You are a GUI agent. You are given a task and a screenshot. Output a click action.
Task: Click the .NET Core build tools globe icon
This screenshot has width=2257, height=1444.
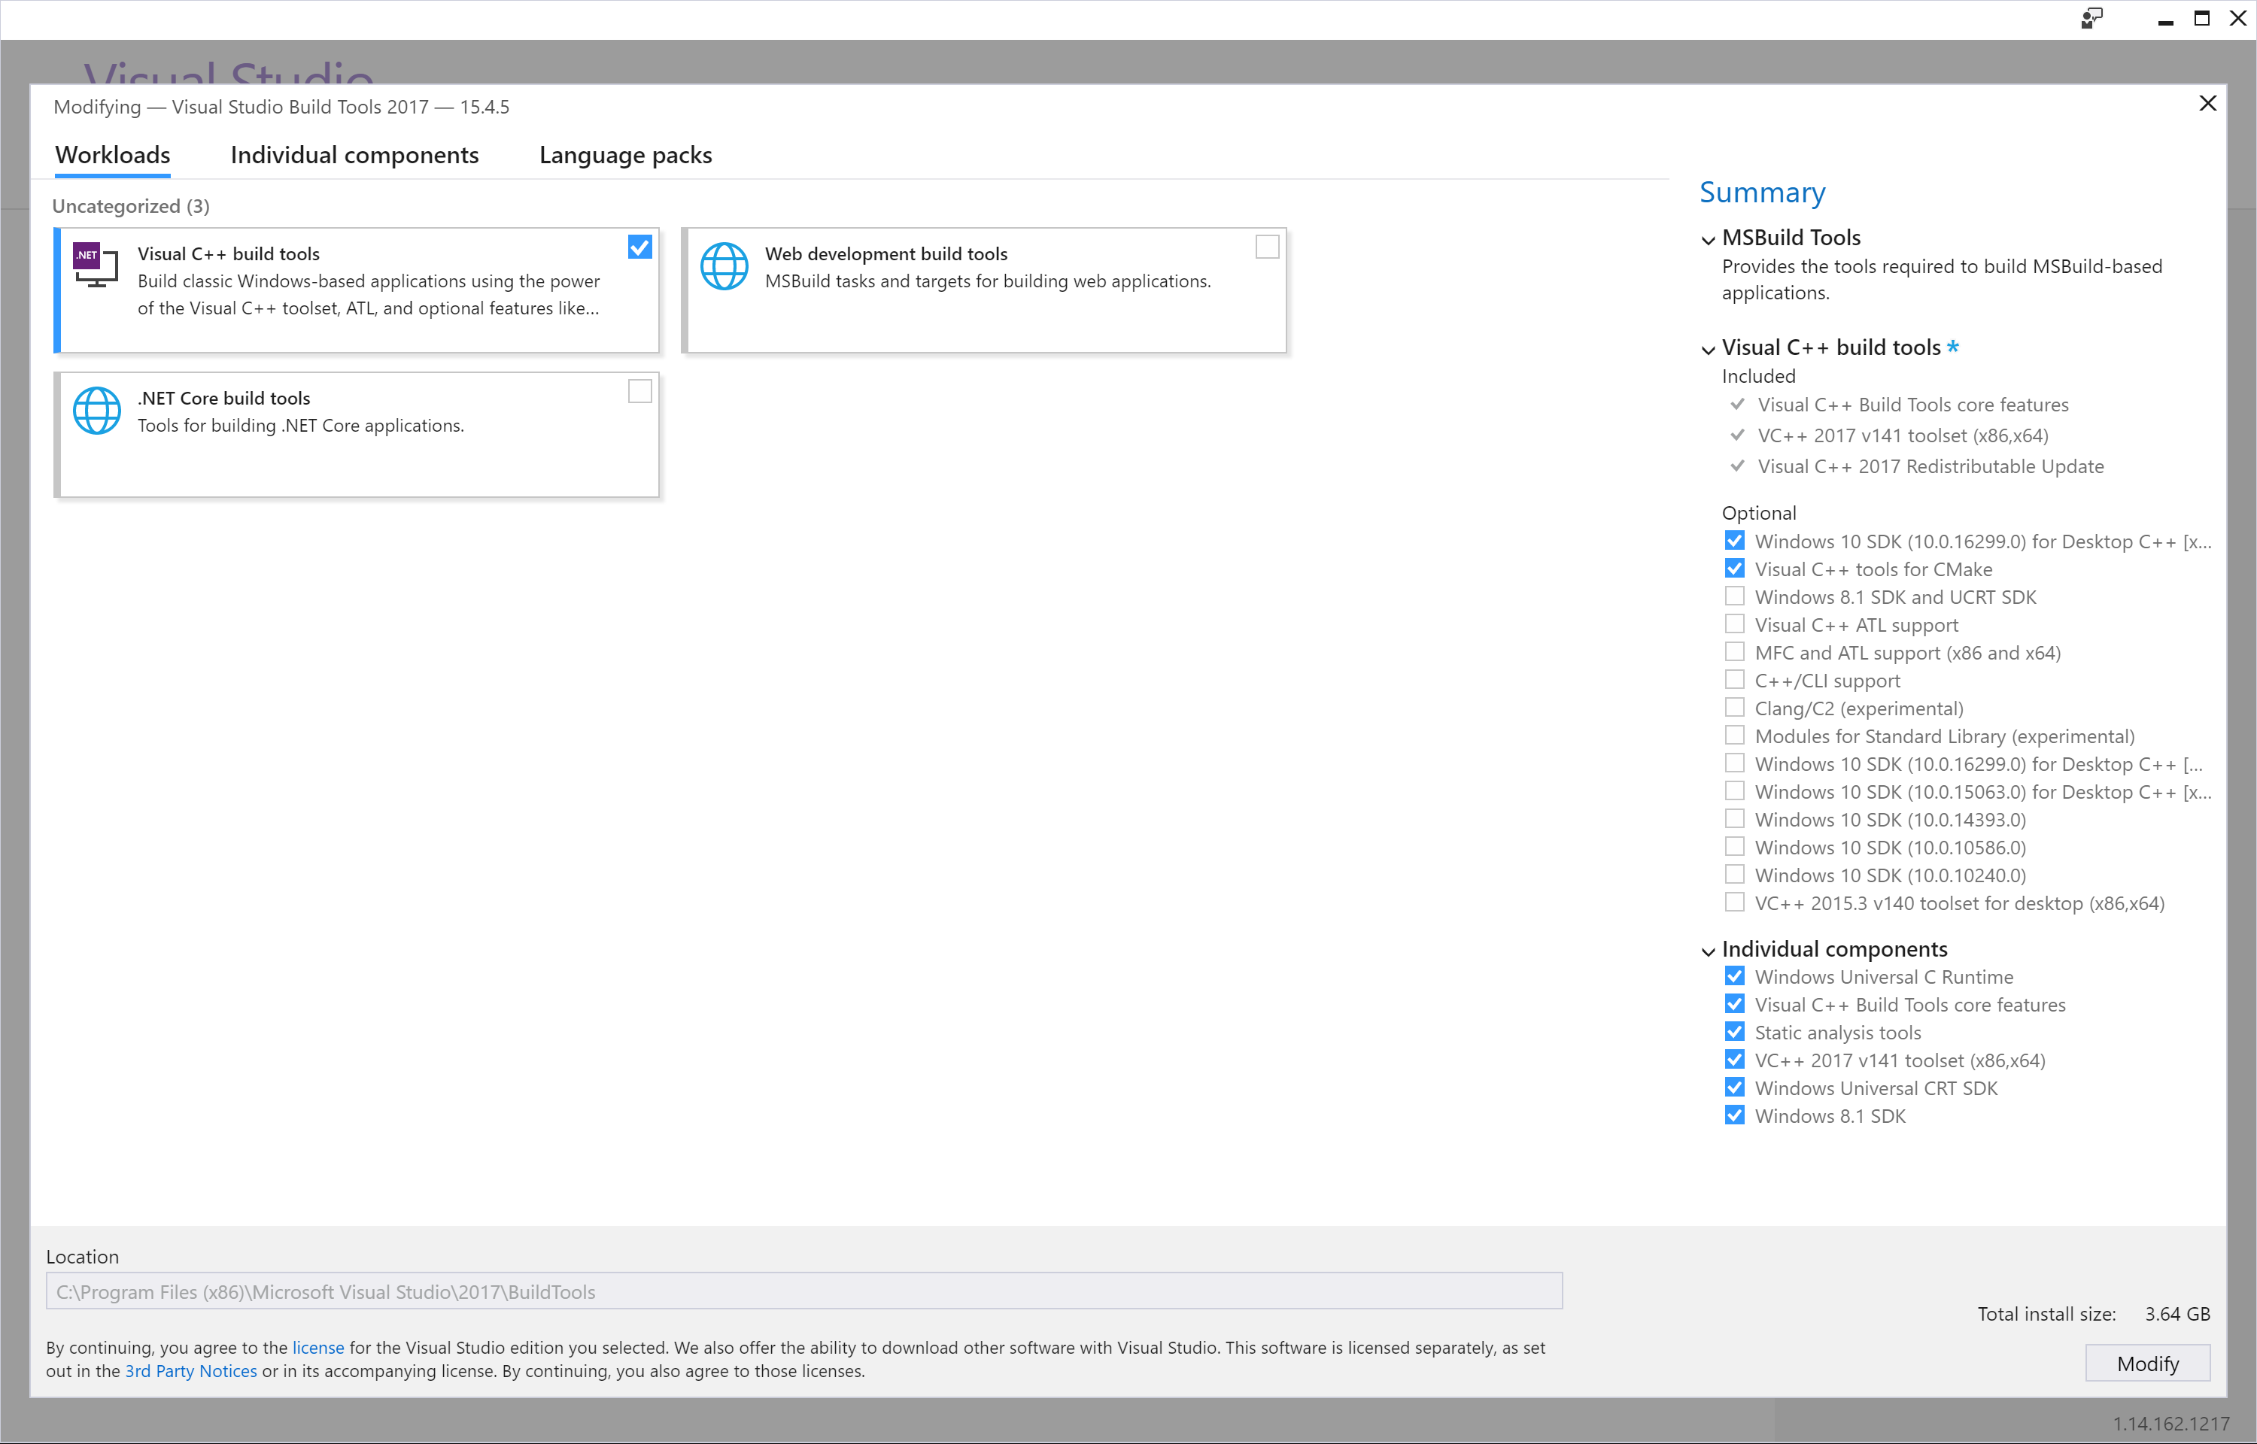click(x=96, y=411)
